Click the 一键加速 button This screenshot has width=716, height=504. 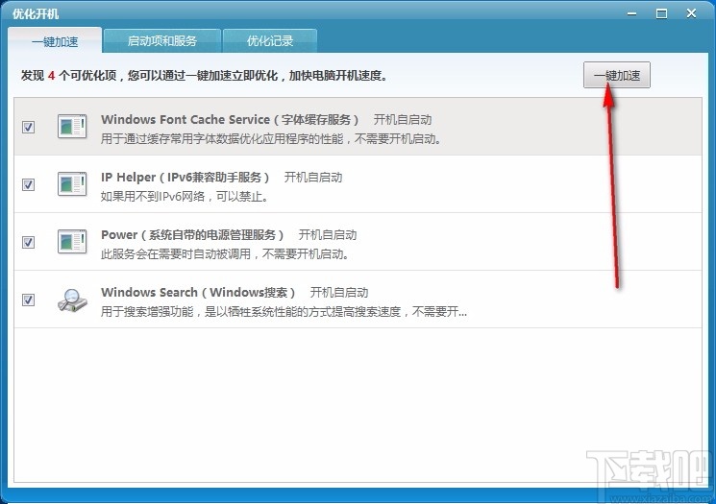pos(616,75)
